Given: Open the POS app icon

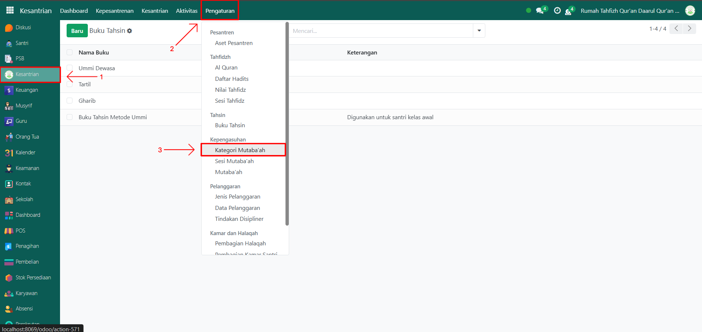Looking at the screenshot, I should (9, 231).
